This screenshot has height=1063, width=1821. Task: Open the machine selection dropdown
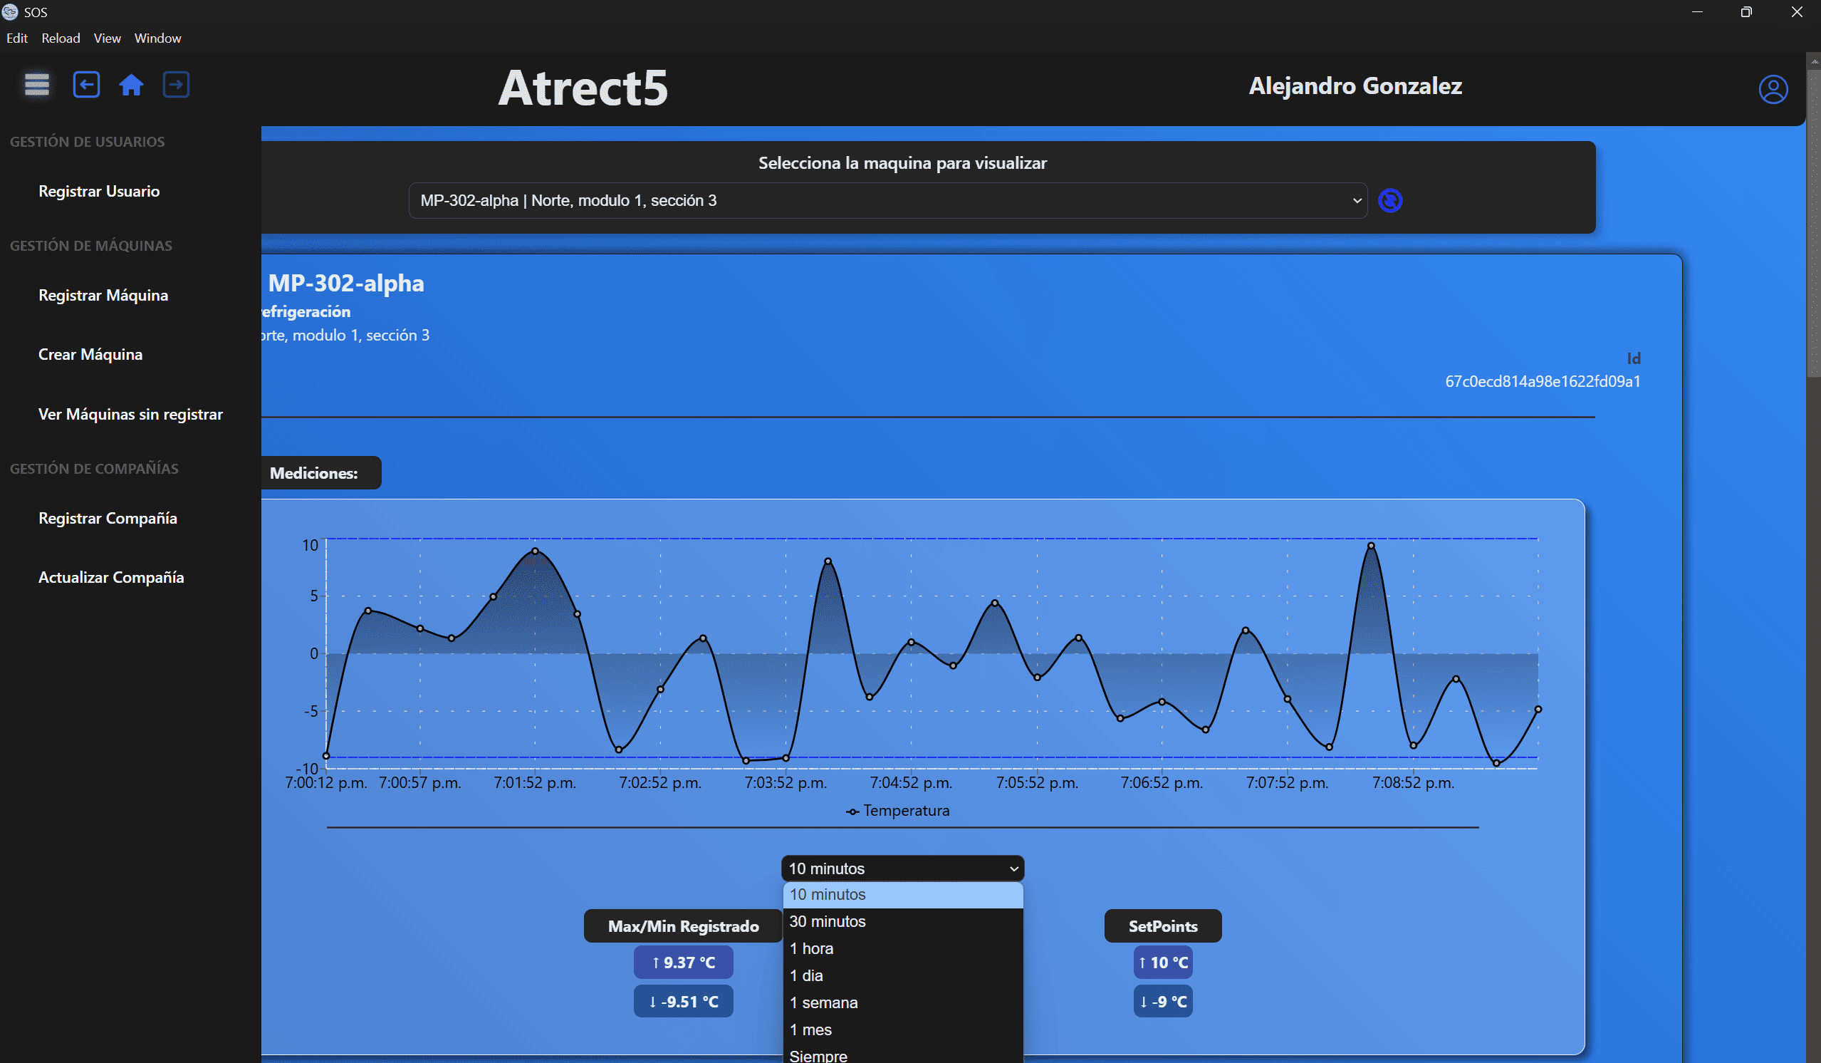tap(888, 200)
